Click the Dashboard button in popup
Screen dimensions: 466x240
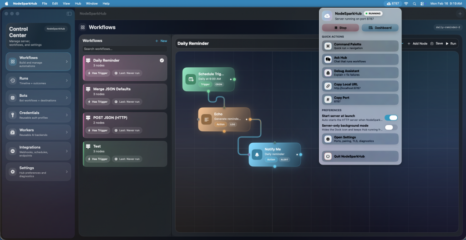380,28
